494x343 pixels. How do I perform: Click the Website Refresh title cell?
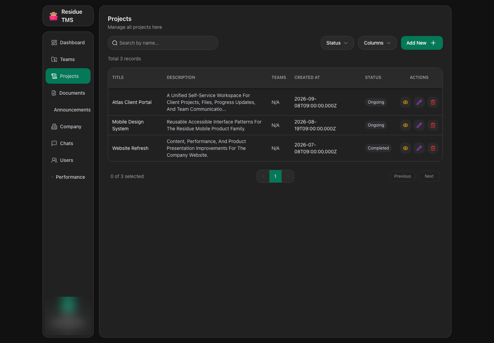point(130,148)
